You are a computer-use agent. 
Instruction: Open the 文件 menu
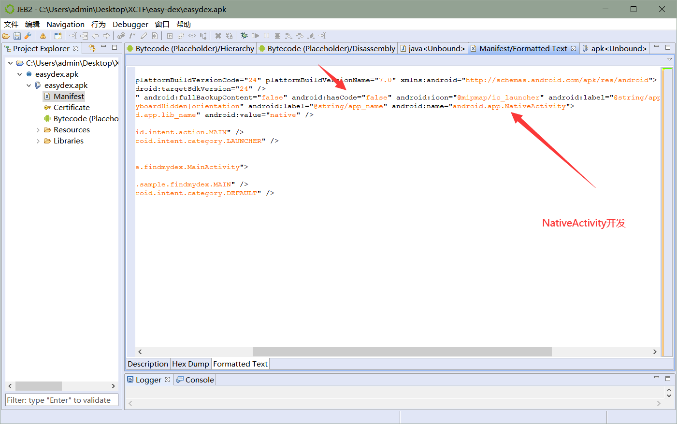(11, 24)
